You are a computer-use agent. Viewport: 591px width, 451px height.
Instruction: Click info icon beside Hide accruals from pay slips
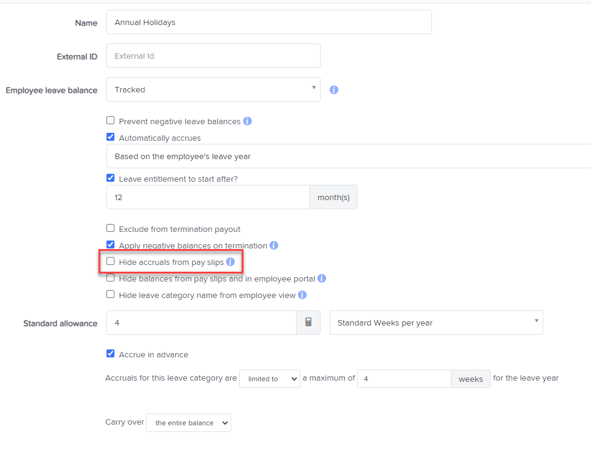[230, 262]
